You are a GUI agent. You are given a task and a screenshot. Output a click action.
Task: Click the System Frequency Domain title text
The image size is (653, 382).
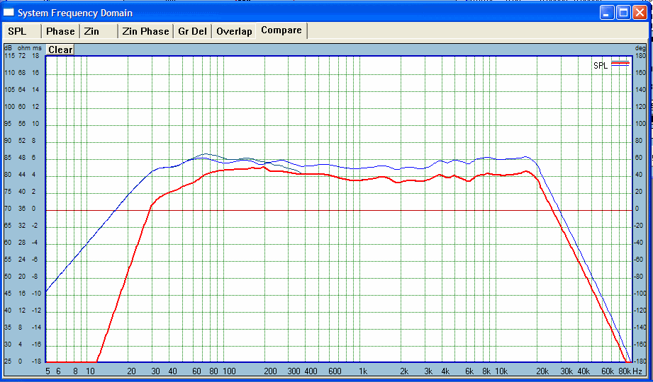click(x=75, y=13)
